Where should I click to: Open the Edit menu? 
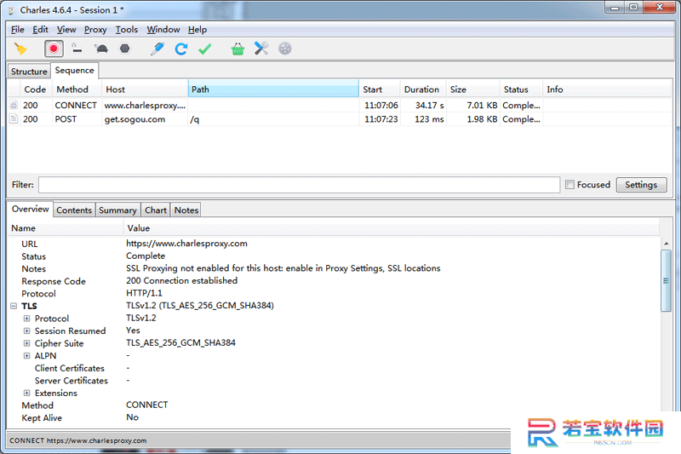(40, 30)
